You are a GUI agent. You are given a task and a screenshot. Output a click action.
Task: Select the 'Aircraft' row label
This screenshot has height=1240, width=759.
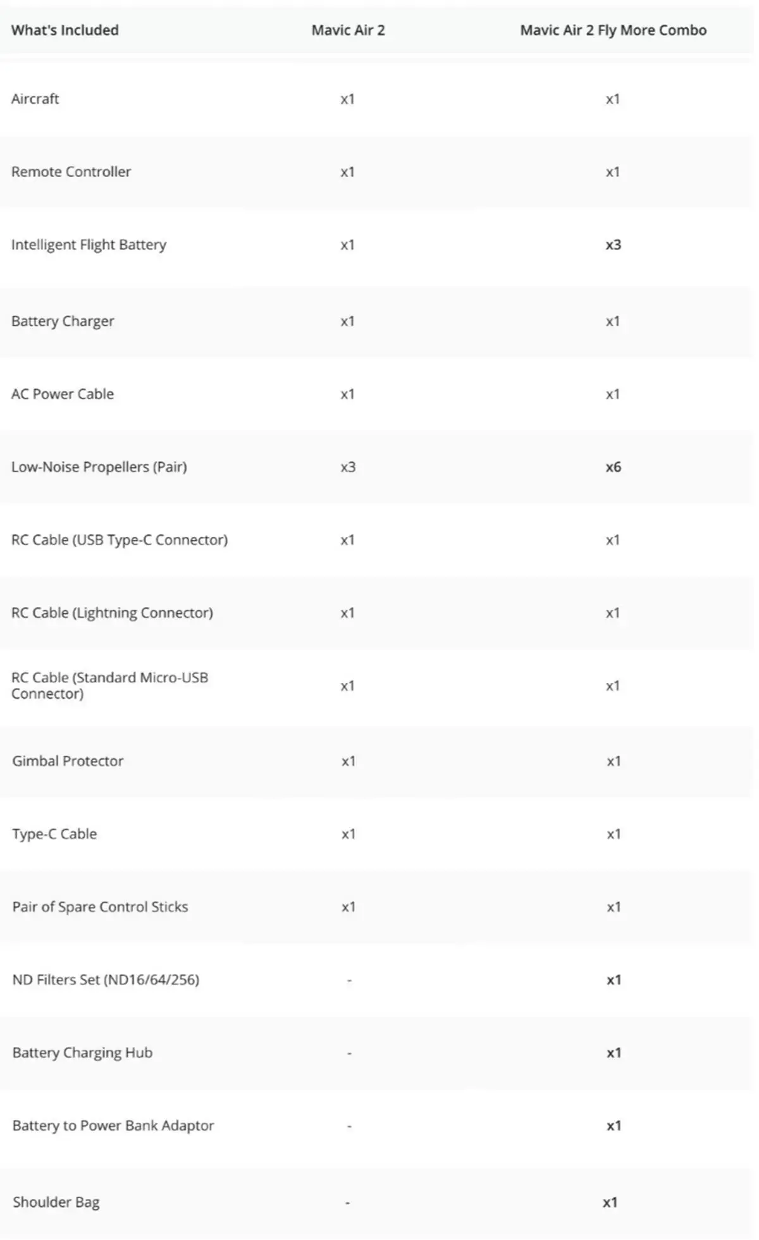point(35,99)
